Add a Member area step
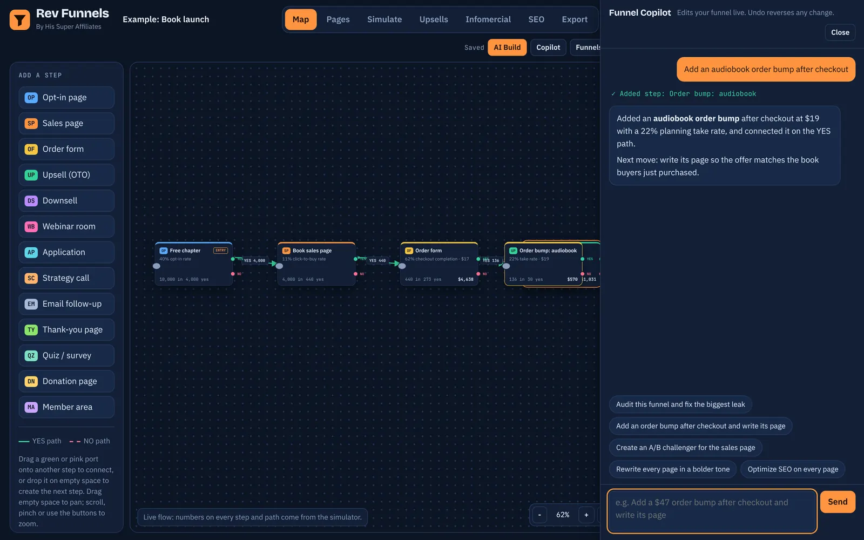This screenshot has height=540, width=864. pos(66,407)
